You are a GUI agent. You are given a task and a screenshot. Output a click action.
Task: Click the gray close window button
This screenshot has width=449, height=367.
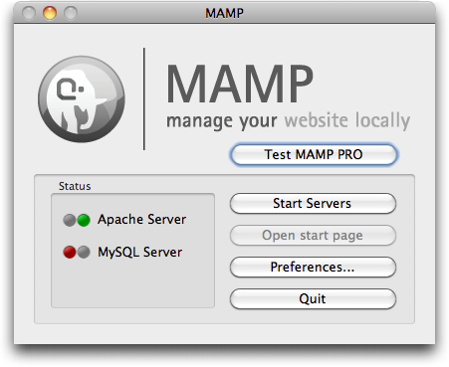(29, 13)
